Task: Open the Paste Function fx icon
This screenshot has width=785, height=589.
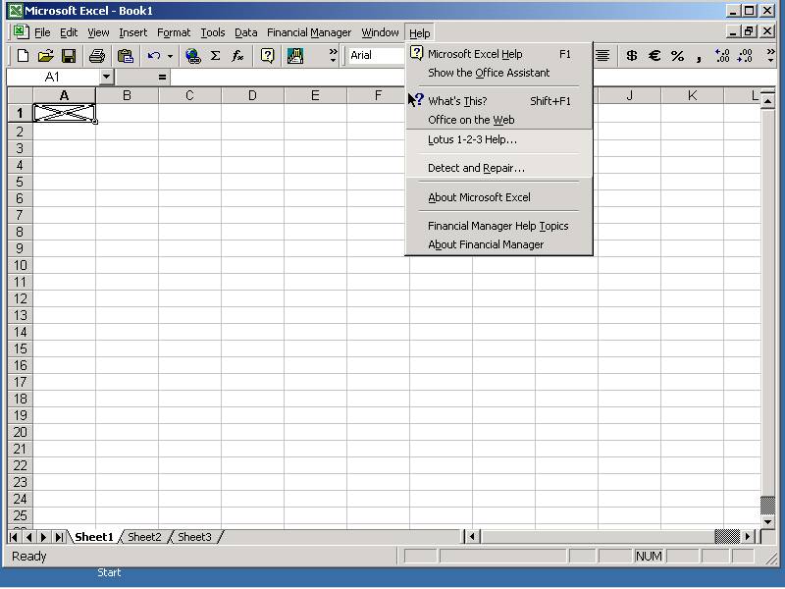Action: pyautogui.click(x=237, y=56)
